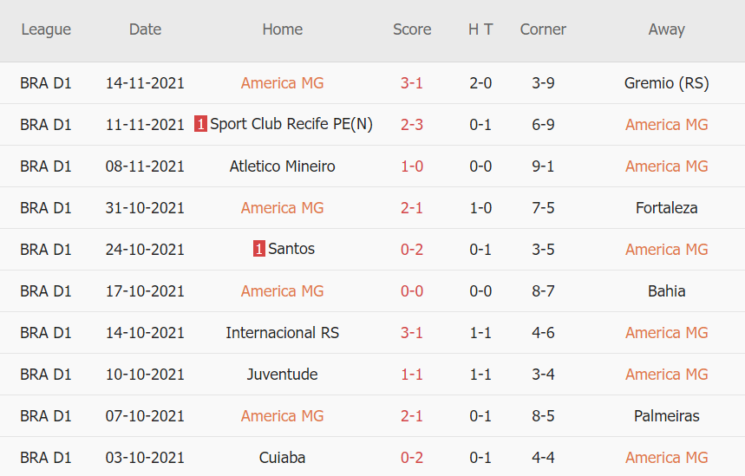The image size is (745, 476).
Task: Click the Date column header
Action: click(145, 29)
